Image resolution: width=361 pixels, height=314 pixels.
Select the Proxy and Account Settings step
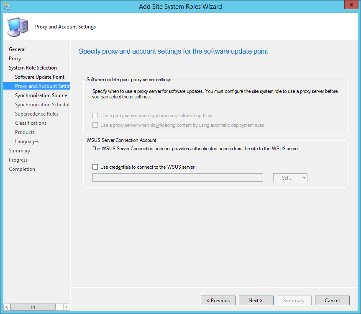click(37, 86)
